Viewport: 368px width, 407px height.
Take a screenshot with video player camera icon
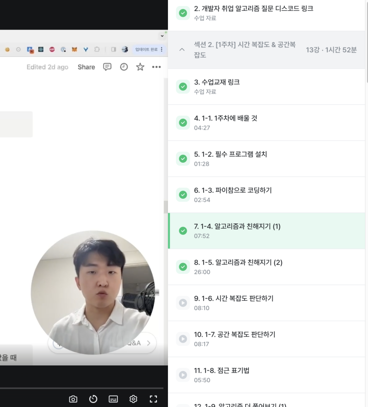click(x=73, y=399)
